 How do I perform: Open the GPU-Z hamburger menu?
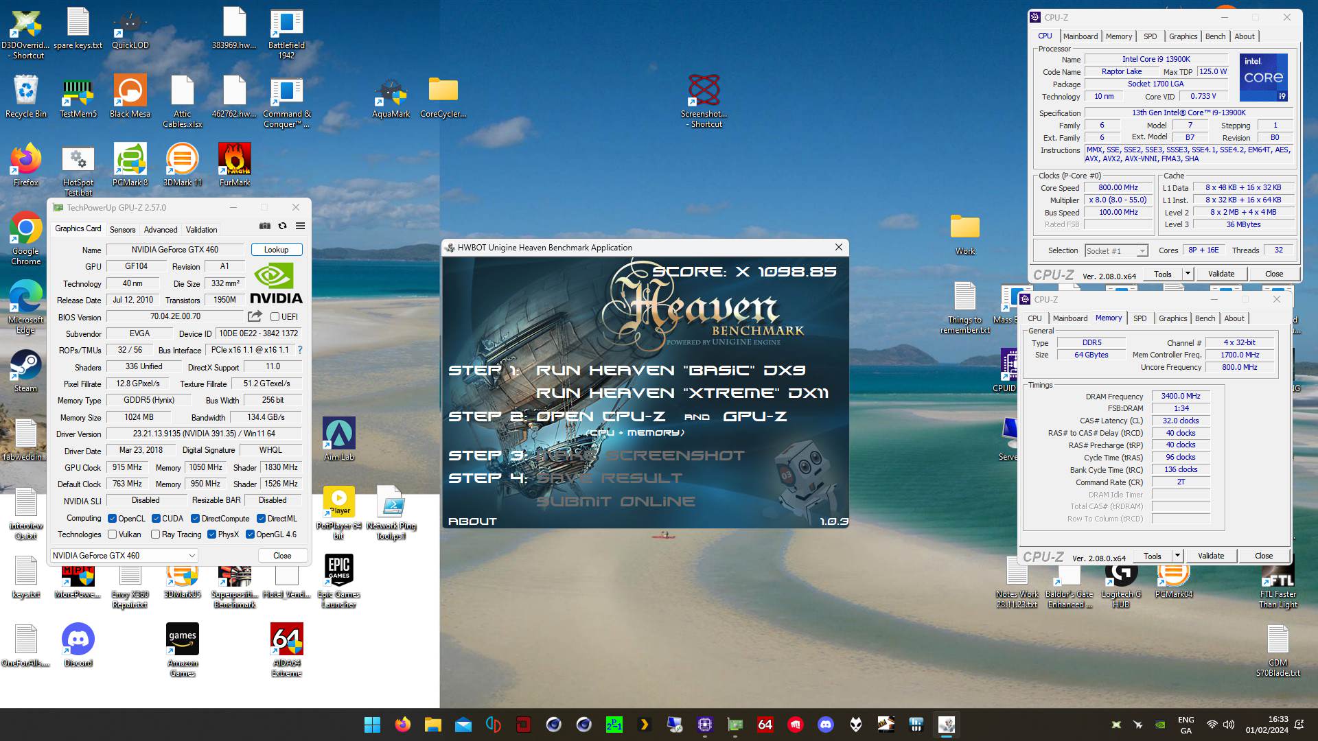tap(300, 226)
